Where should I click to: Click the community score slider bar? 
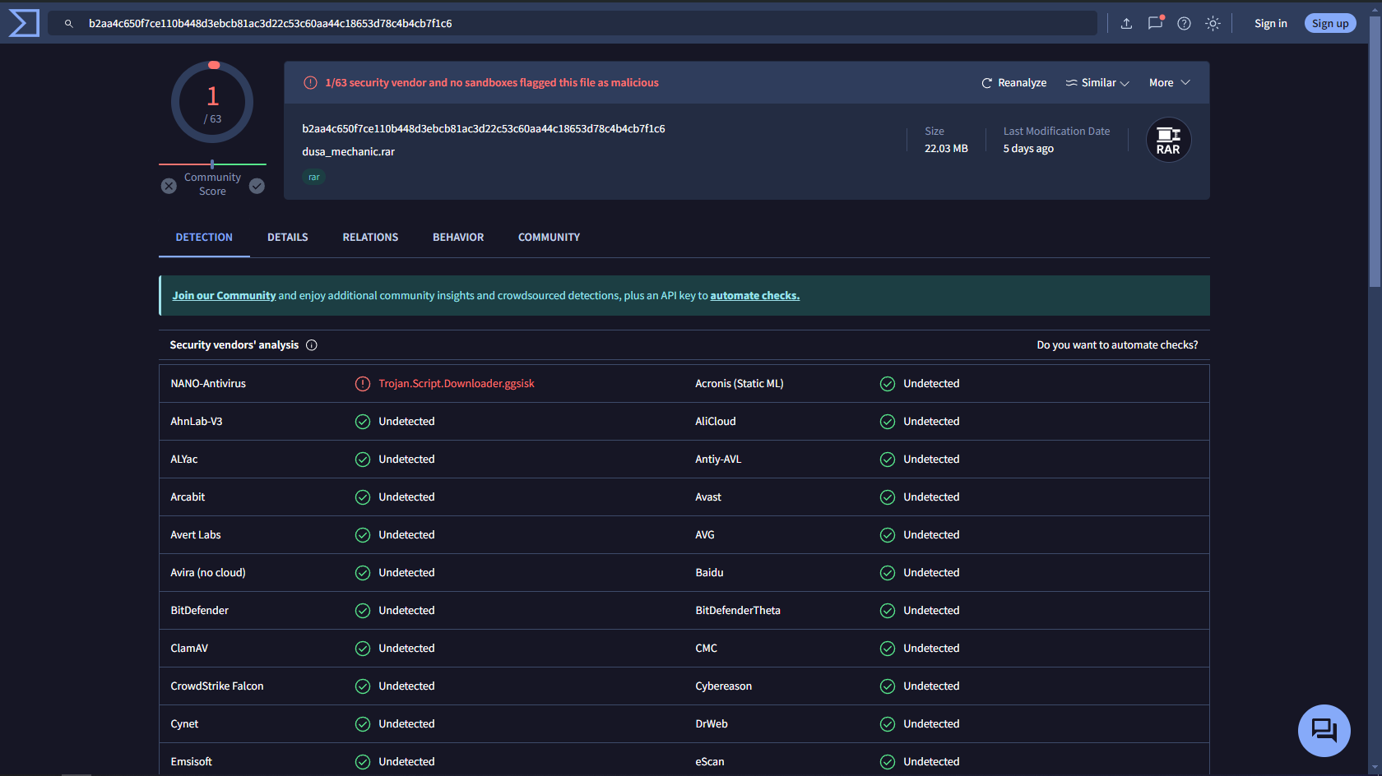(x=212, y=164)
